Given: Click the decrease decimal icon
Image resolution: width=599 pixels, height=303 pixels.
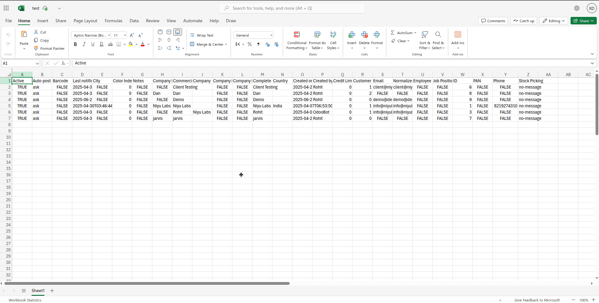Looking at the screenshot, I should (276, 44).
